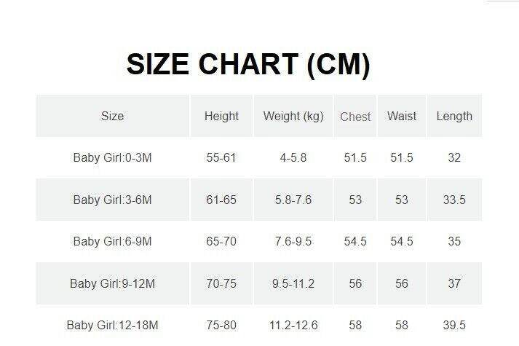Click the Baby Girl:3-6M row label
The height and width of the screenshot is (346, 519).
click(112, 200)
